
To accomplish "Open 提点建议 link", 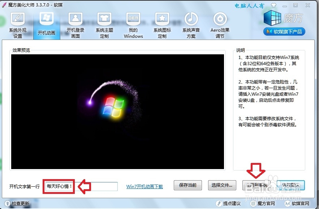I will 232,203.
